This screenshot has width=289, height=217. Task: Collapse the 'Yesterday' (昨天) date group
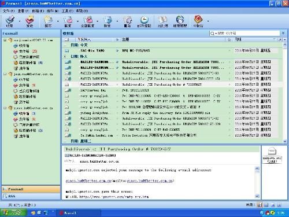coord(65,57)
